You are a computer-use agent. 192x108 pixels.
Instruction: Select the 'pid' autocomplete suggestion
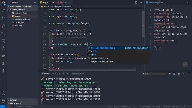(x=118, y=51)
